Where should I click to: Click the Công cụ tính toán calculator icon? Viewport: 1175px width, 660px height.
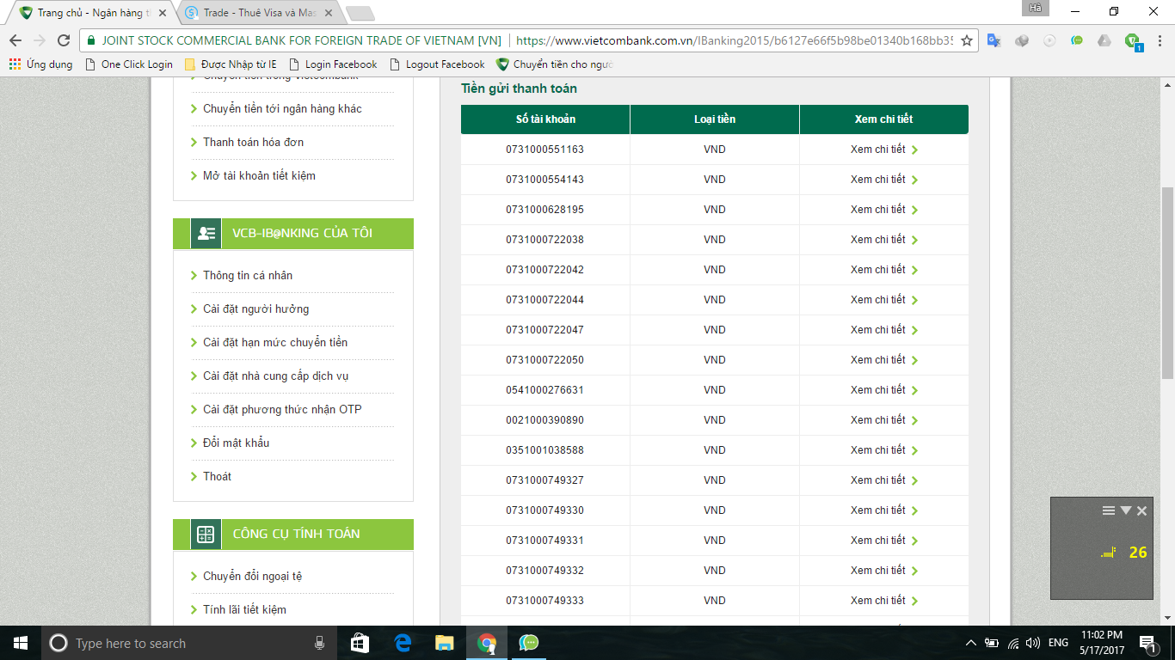206,535
